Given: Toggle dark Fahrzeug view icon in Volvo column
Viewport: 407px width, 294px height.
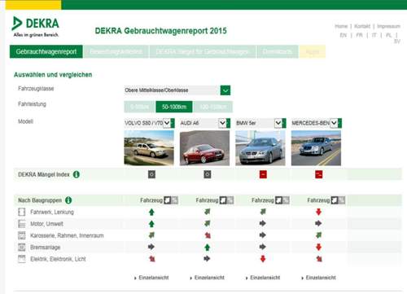Looking at the screenshot, I should click(168, 200).
